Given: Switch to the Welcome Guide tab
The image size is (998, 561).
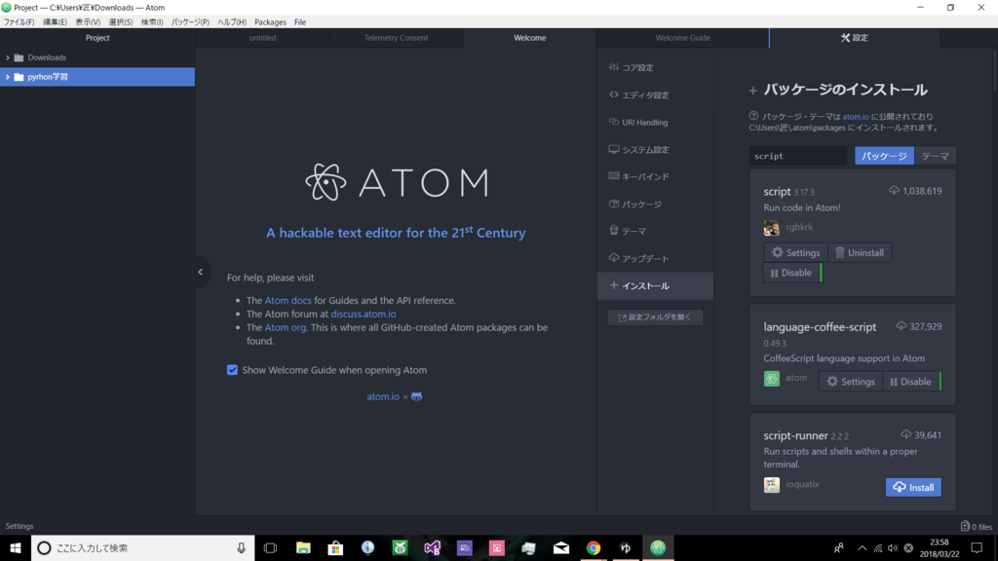Looking at the screenshot, I should (683, 38).
